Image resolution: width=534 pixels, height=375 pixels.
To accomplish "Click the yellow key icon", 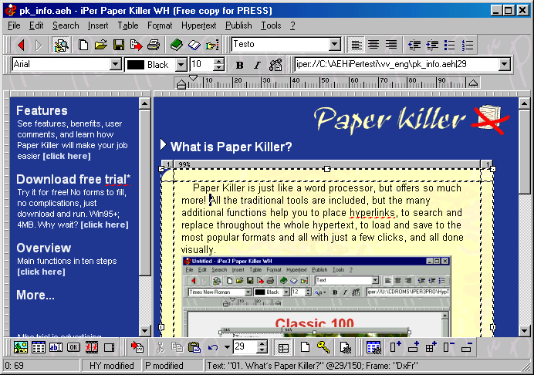I will (323, 347).
